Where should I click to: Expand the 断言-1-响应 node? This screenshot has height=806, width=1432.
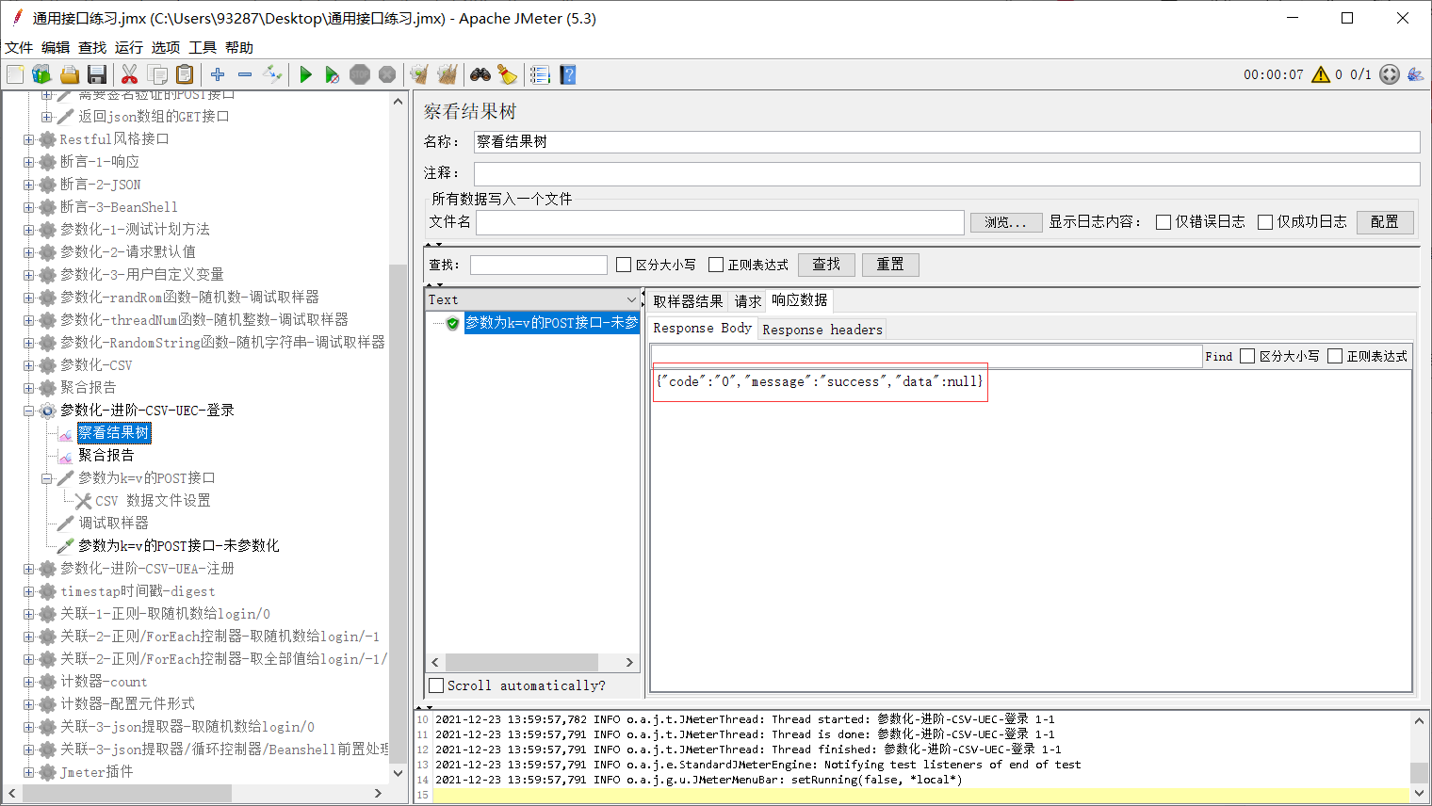click(x=28, y=162)
